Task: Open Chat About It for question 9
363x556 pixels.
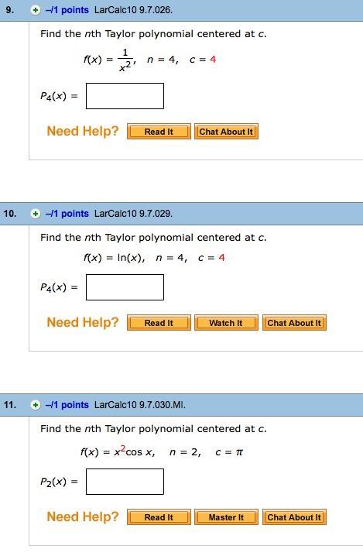Action: click(226, 132)
